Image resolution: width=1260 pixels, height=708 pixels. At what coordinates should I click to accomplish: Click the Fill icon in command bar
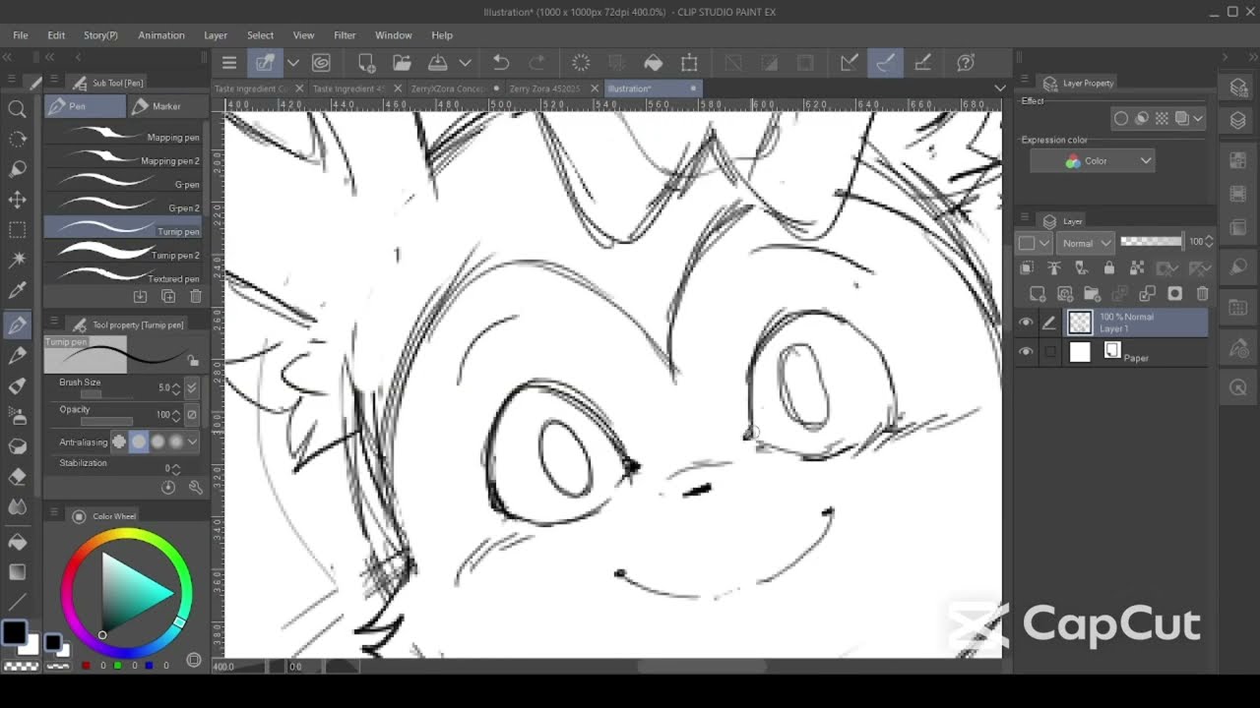654,63
